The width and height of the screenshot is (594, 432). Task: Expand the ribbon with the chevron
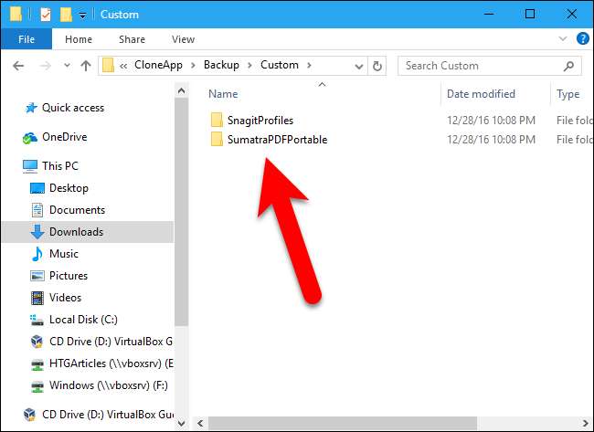pos(563,38)
